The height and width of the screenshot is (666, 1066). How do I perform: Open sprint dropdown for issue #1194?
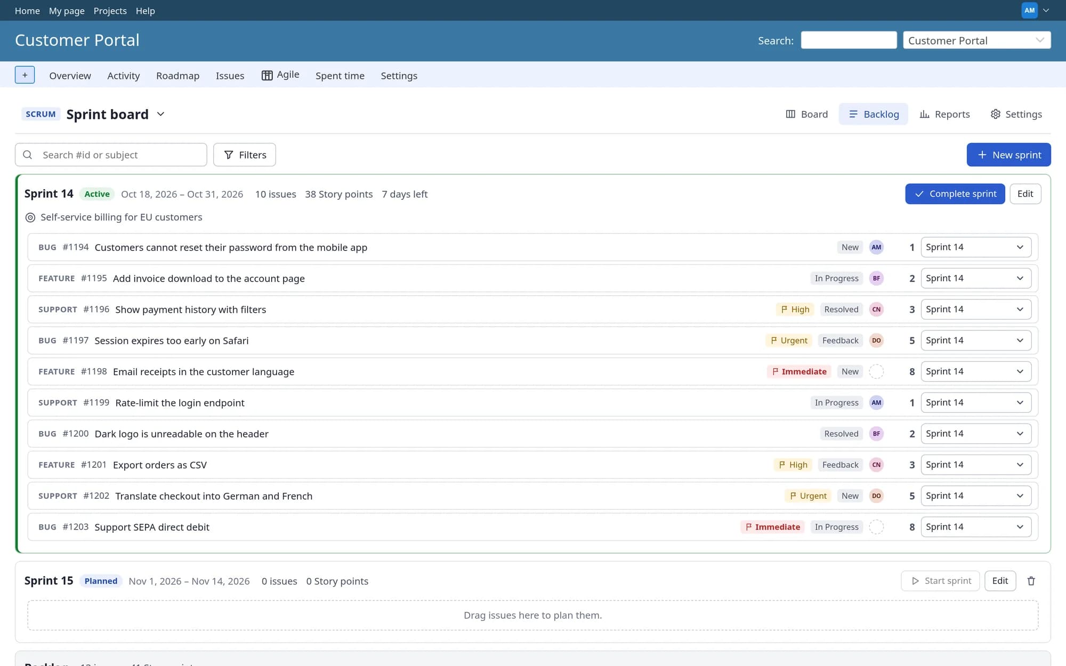click(x=975, y=247)
